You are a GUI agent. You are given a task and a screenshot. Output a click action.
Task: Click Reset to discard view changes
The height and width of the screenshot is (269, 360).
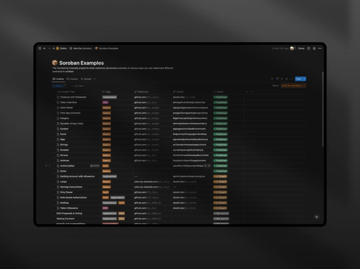point(275,85)
